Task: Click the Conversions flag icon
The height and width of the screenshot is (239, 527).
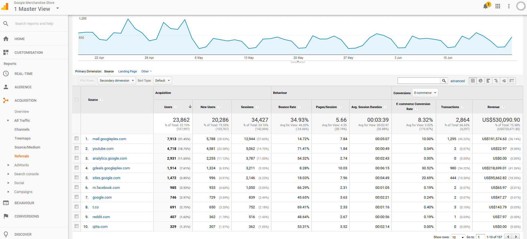Action: click(6, 216)
